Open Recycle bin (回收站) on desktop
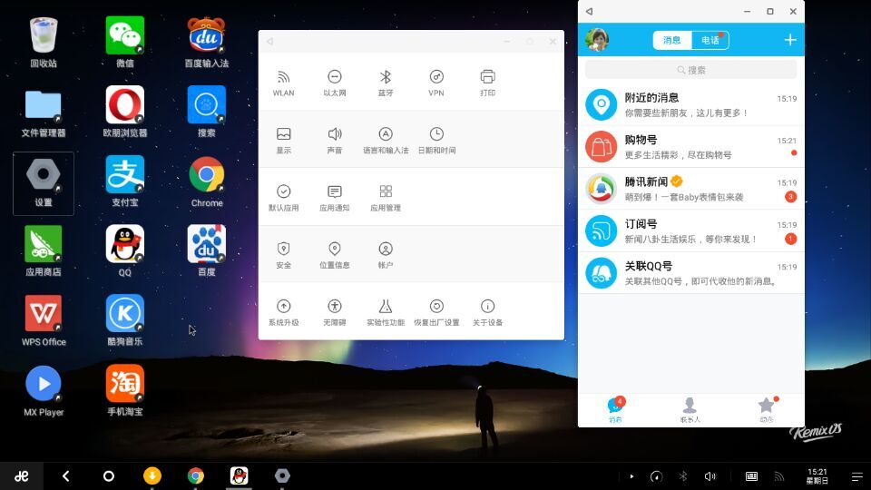 coord(44,42)
